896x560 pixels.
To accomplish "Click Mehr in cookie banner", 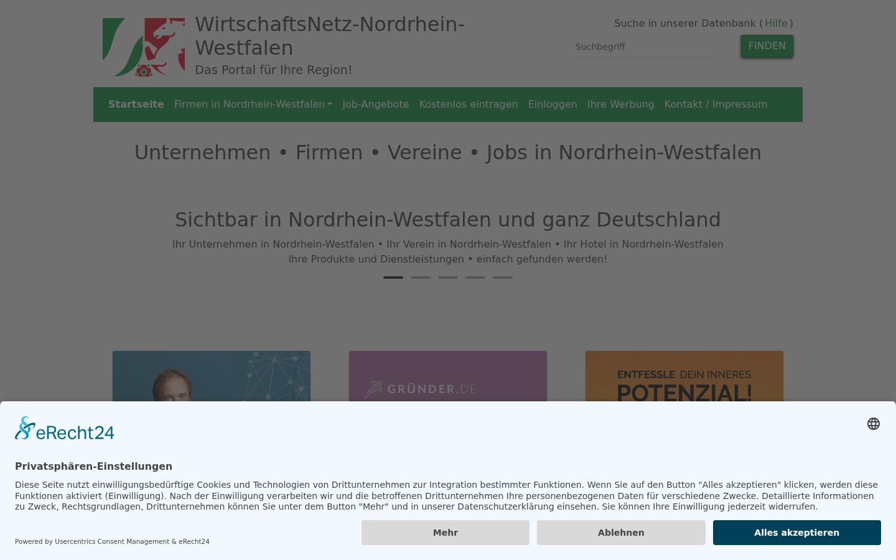I will click(446, 533).
